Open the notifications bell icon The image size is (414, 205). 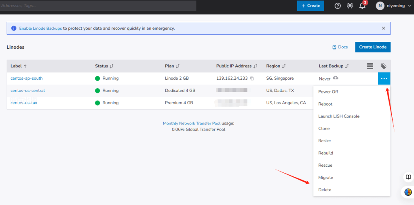point(362,6)
